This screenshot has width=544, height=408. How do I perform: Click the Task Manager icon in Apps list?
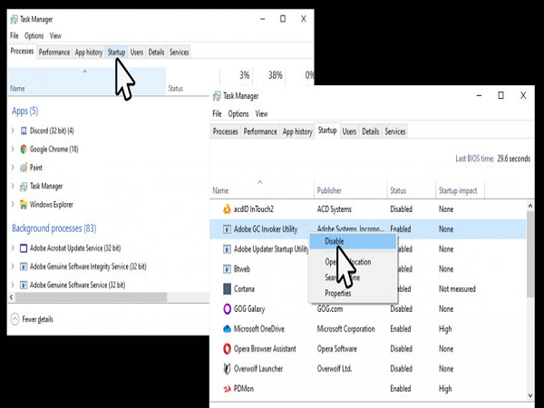(24, 186)
